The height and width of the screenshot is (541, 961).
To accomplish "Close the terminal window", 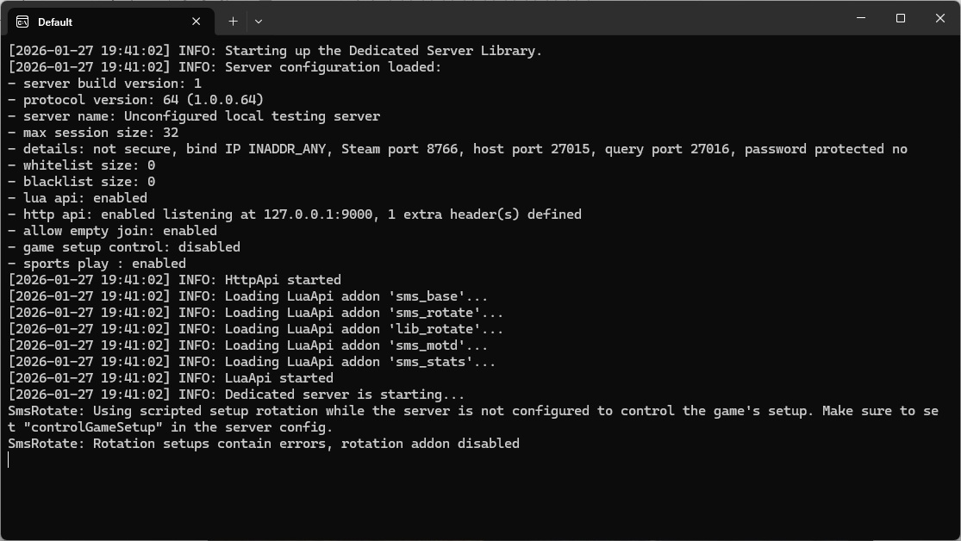I will tap(940, 18).
